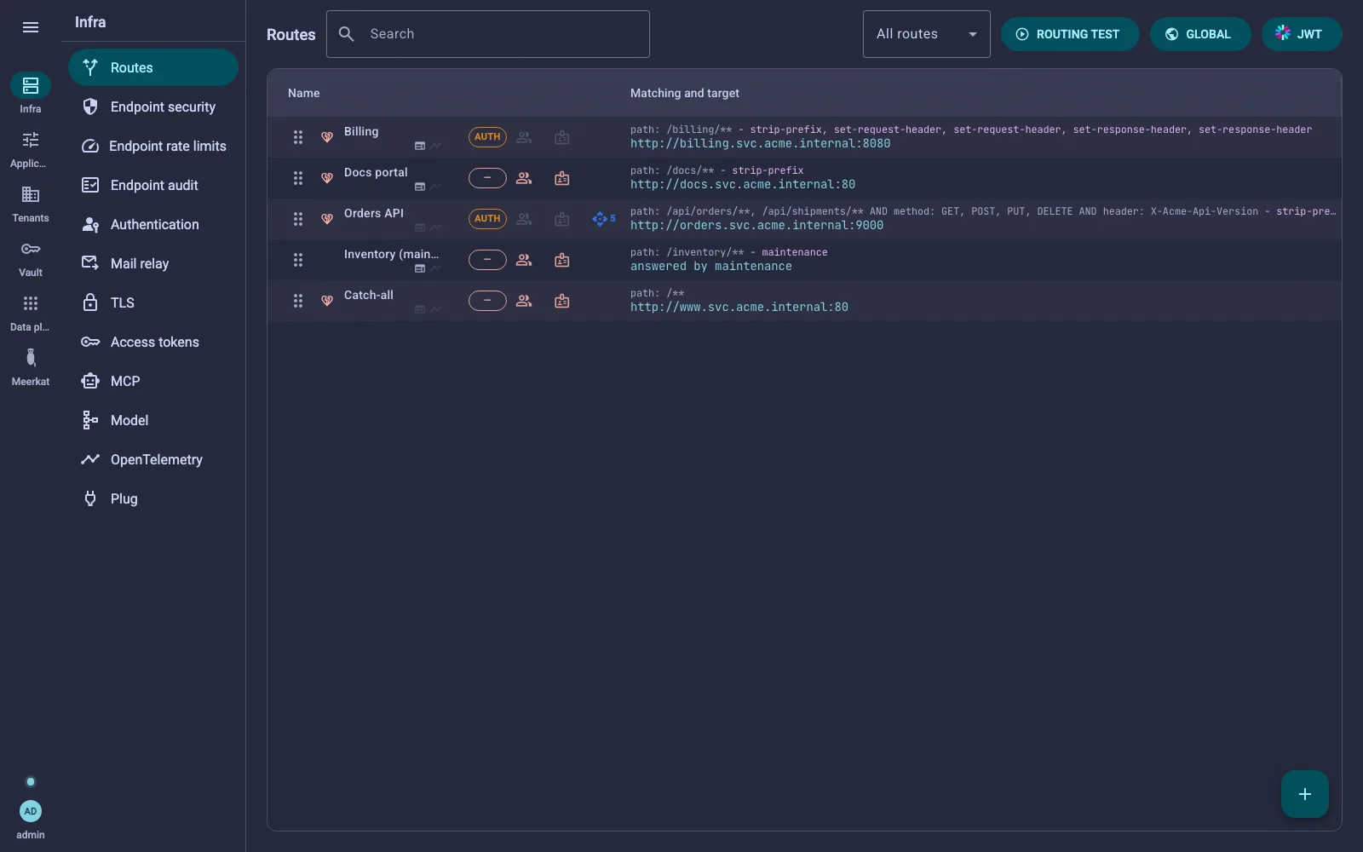
Task: Toggle the AUTH badge on Billing route
Action: coord(487,137)
